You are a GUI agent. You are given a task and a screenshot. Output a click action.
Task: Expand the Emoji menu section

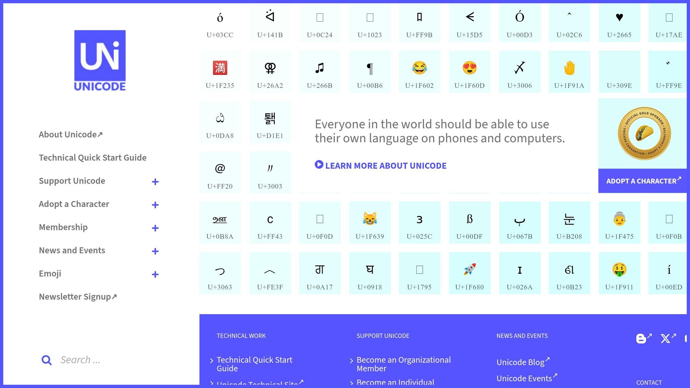(155, 274)
